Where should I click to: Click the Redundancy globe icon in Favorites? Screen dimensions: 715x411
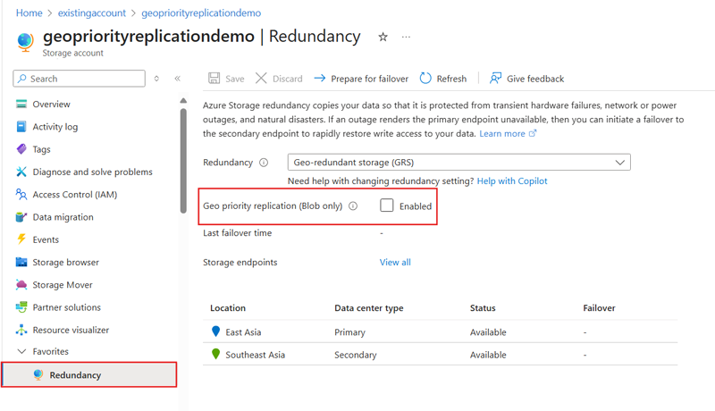[38, 374]
